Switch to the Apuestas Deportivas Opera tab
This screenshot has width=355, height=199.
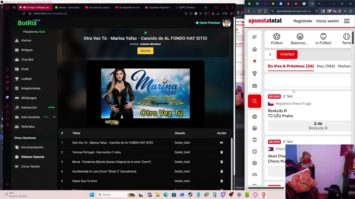pos(158,7)
